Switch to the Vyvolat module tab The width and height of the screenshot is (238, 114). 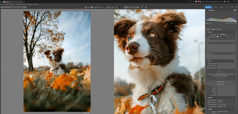coord(215,7)
